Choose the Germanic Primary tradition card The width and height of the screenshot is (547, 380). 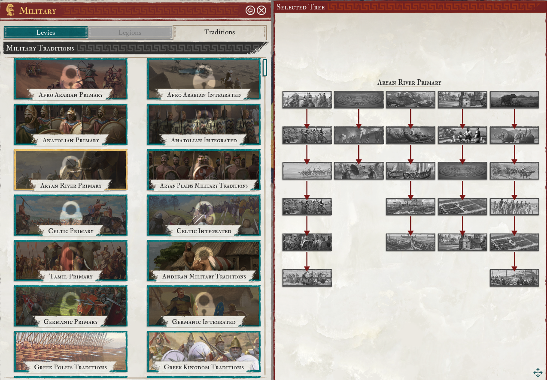[x=71, y=306]
